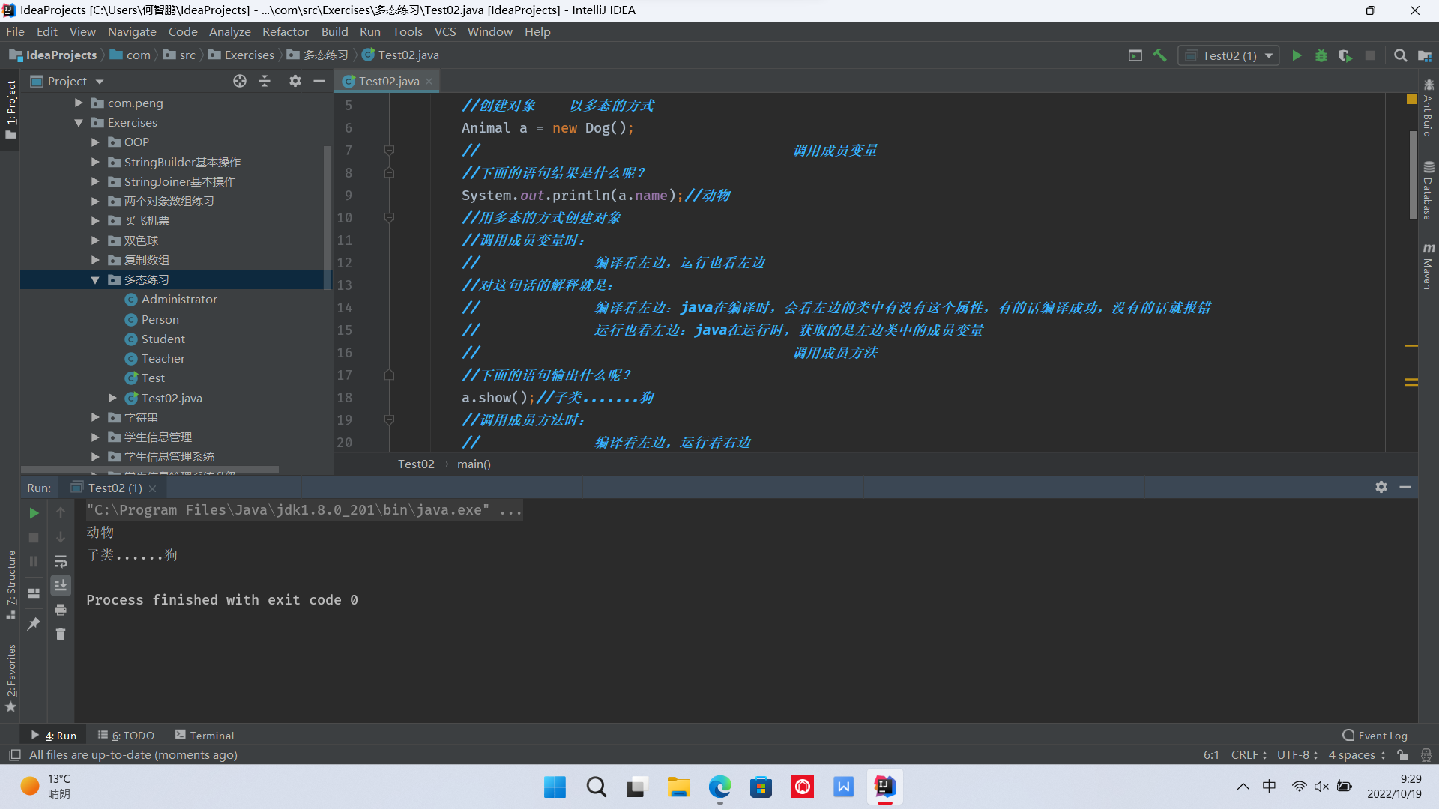Viewport: 1439px width, 809px height.
Task: Toggle read-only lock icon in status bar
Action: click(1402, 755)
